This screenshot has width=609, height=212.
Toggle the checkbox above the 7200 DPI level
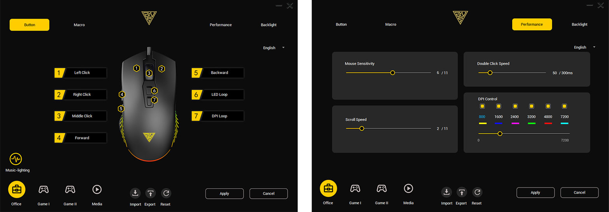[565, 106]
